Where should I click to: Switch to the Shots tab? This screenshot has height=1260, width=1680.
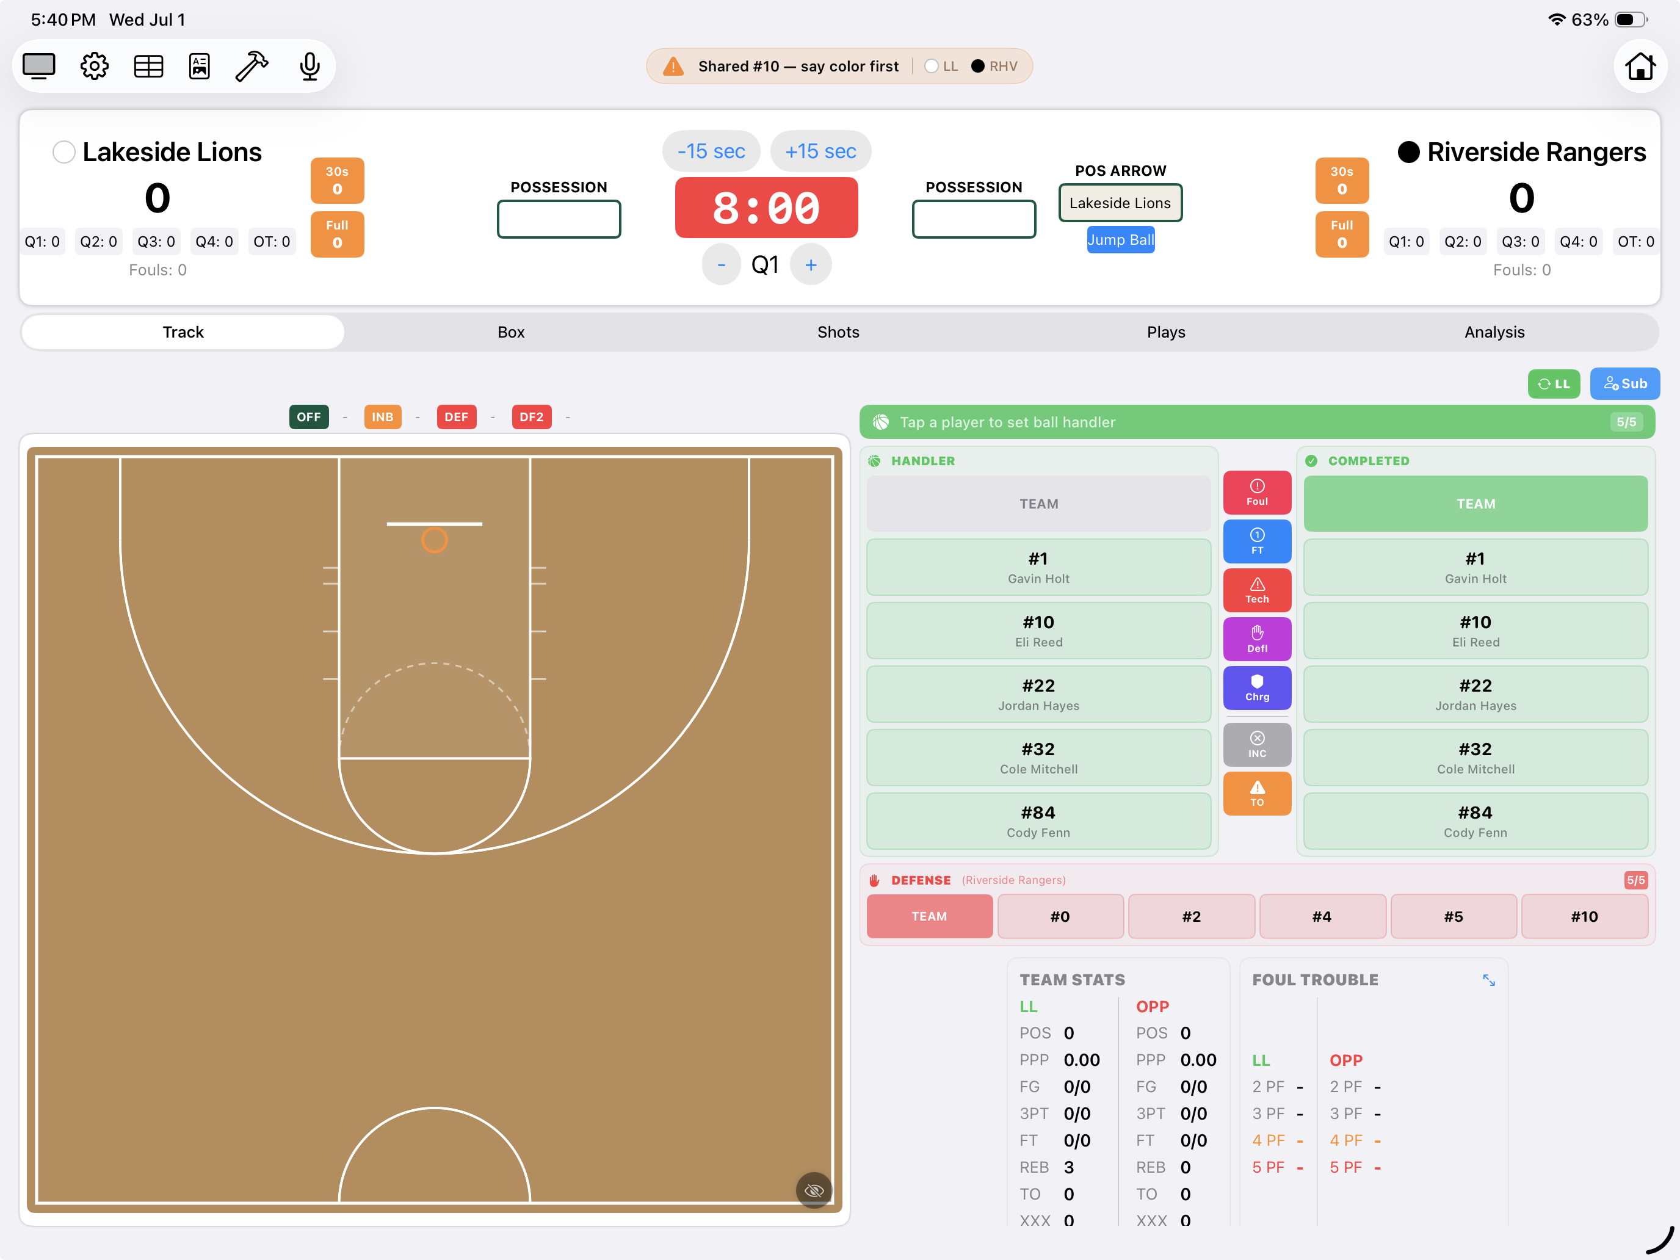pos(839,332)
